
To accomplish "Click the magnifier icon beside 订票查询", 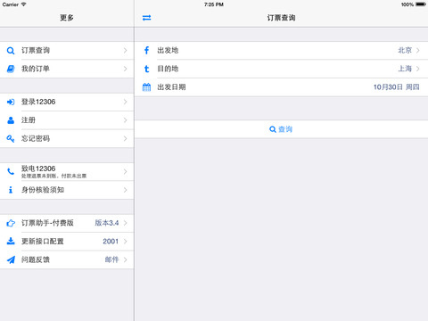I will click(11, 51).
